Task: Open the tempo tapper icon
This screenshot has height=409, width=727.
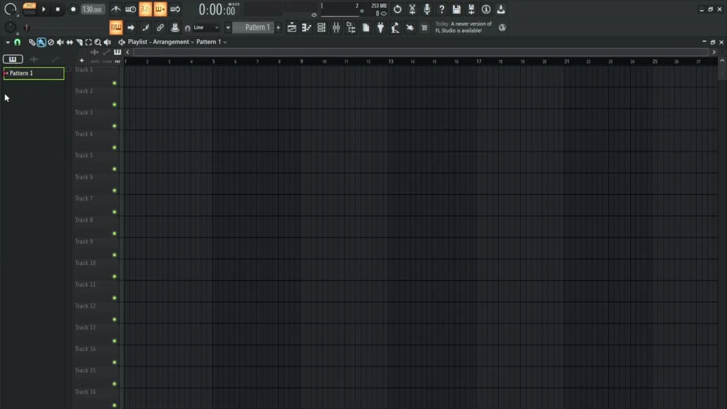Action: click(395, 27)
